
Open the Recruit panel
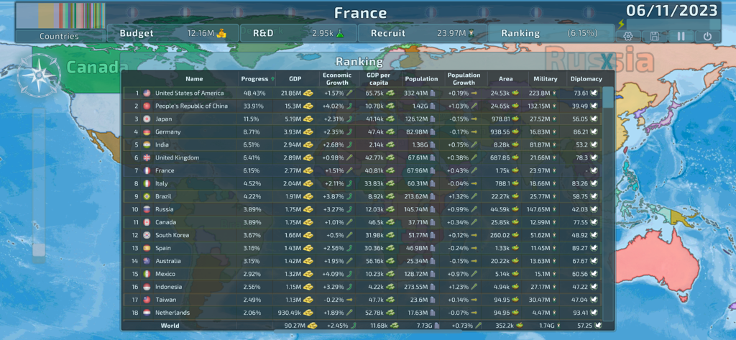point(423,33)
